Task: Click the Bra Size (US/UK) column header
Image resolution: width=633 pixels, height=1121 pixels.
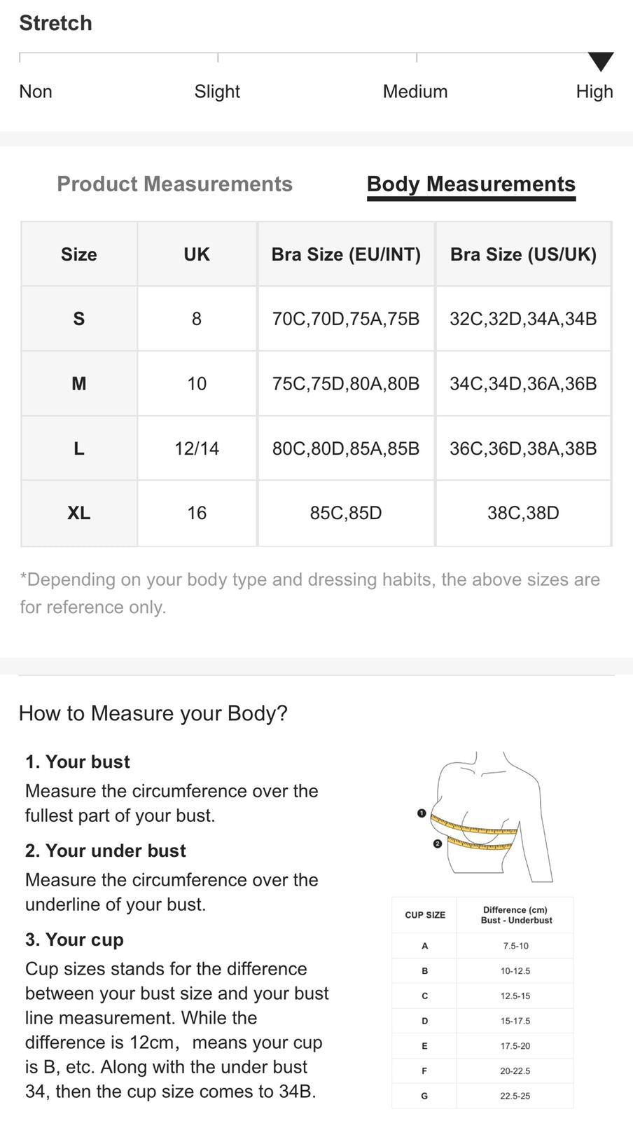Action: 523,254
